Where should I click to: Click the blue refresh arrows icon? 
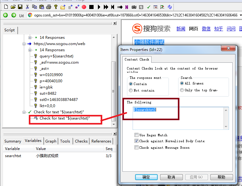coord(170,7)
